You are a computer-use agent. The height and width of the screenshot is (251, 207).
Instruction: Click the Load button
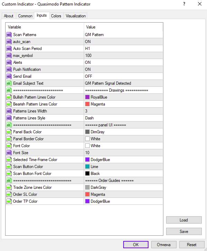(184, 220)
